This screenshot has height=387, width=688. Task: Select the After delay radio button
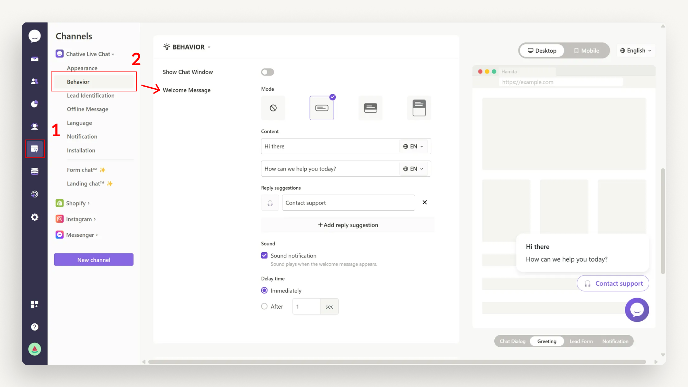click(264, 306)
